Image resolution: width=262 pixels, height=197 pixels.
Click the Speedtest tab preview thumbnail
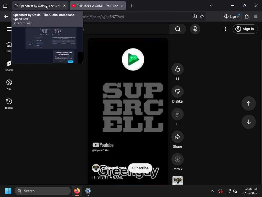tap(47, 45)
